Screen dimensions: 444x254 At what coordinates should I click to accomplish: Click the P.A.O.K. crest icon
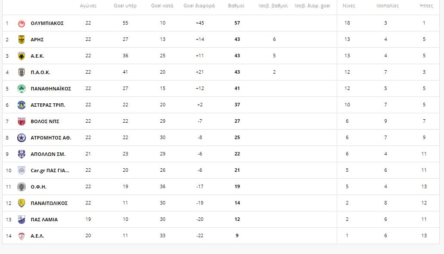pos(22,72)
